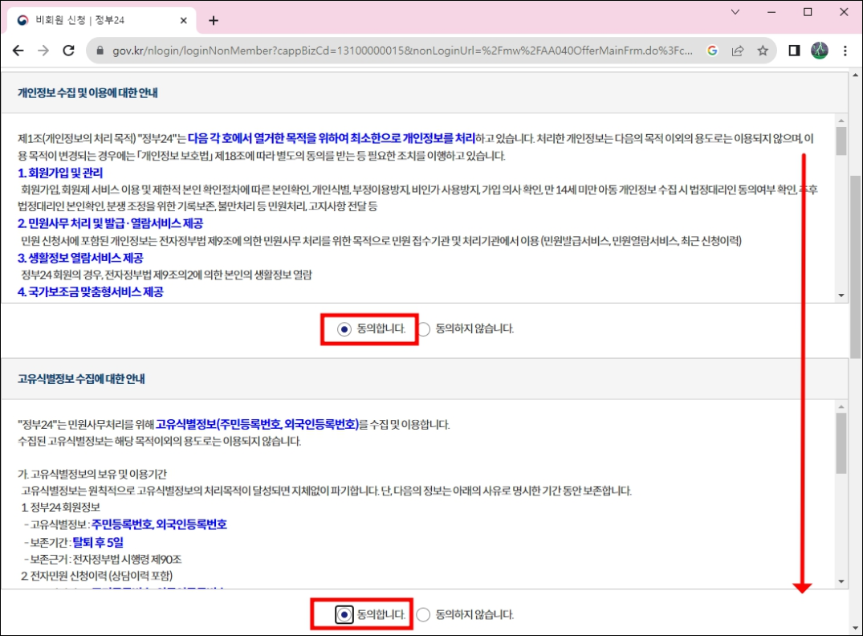Click main page scroll down arrow
The image size is (863, 636).
(855, 628)
